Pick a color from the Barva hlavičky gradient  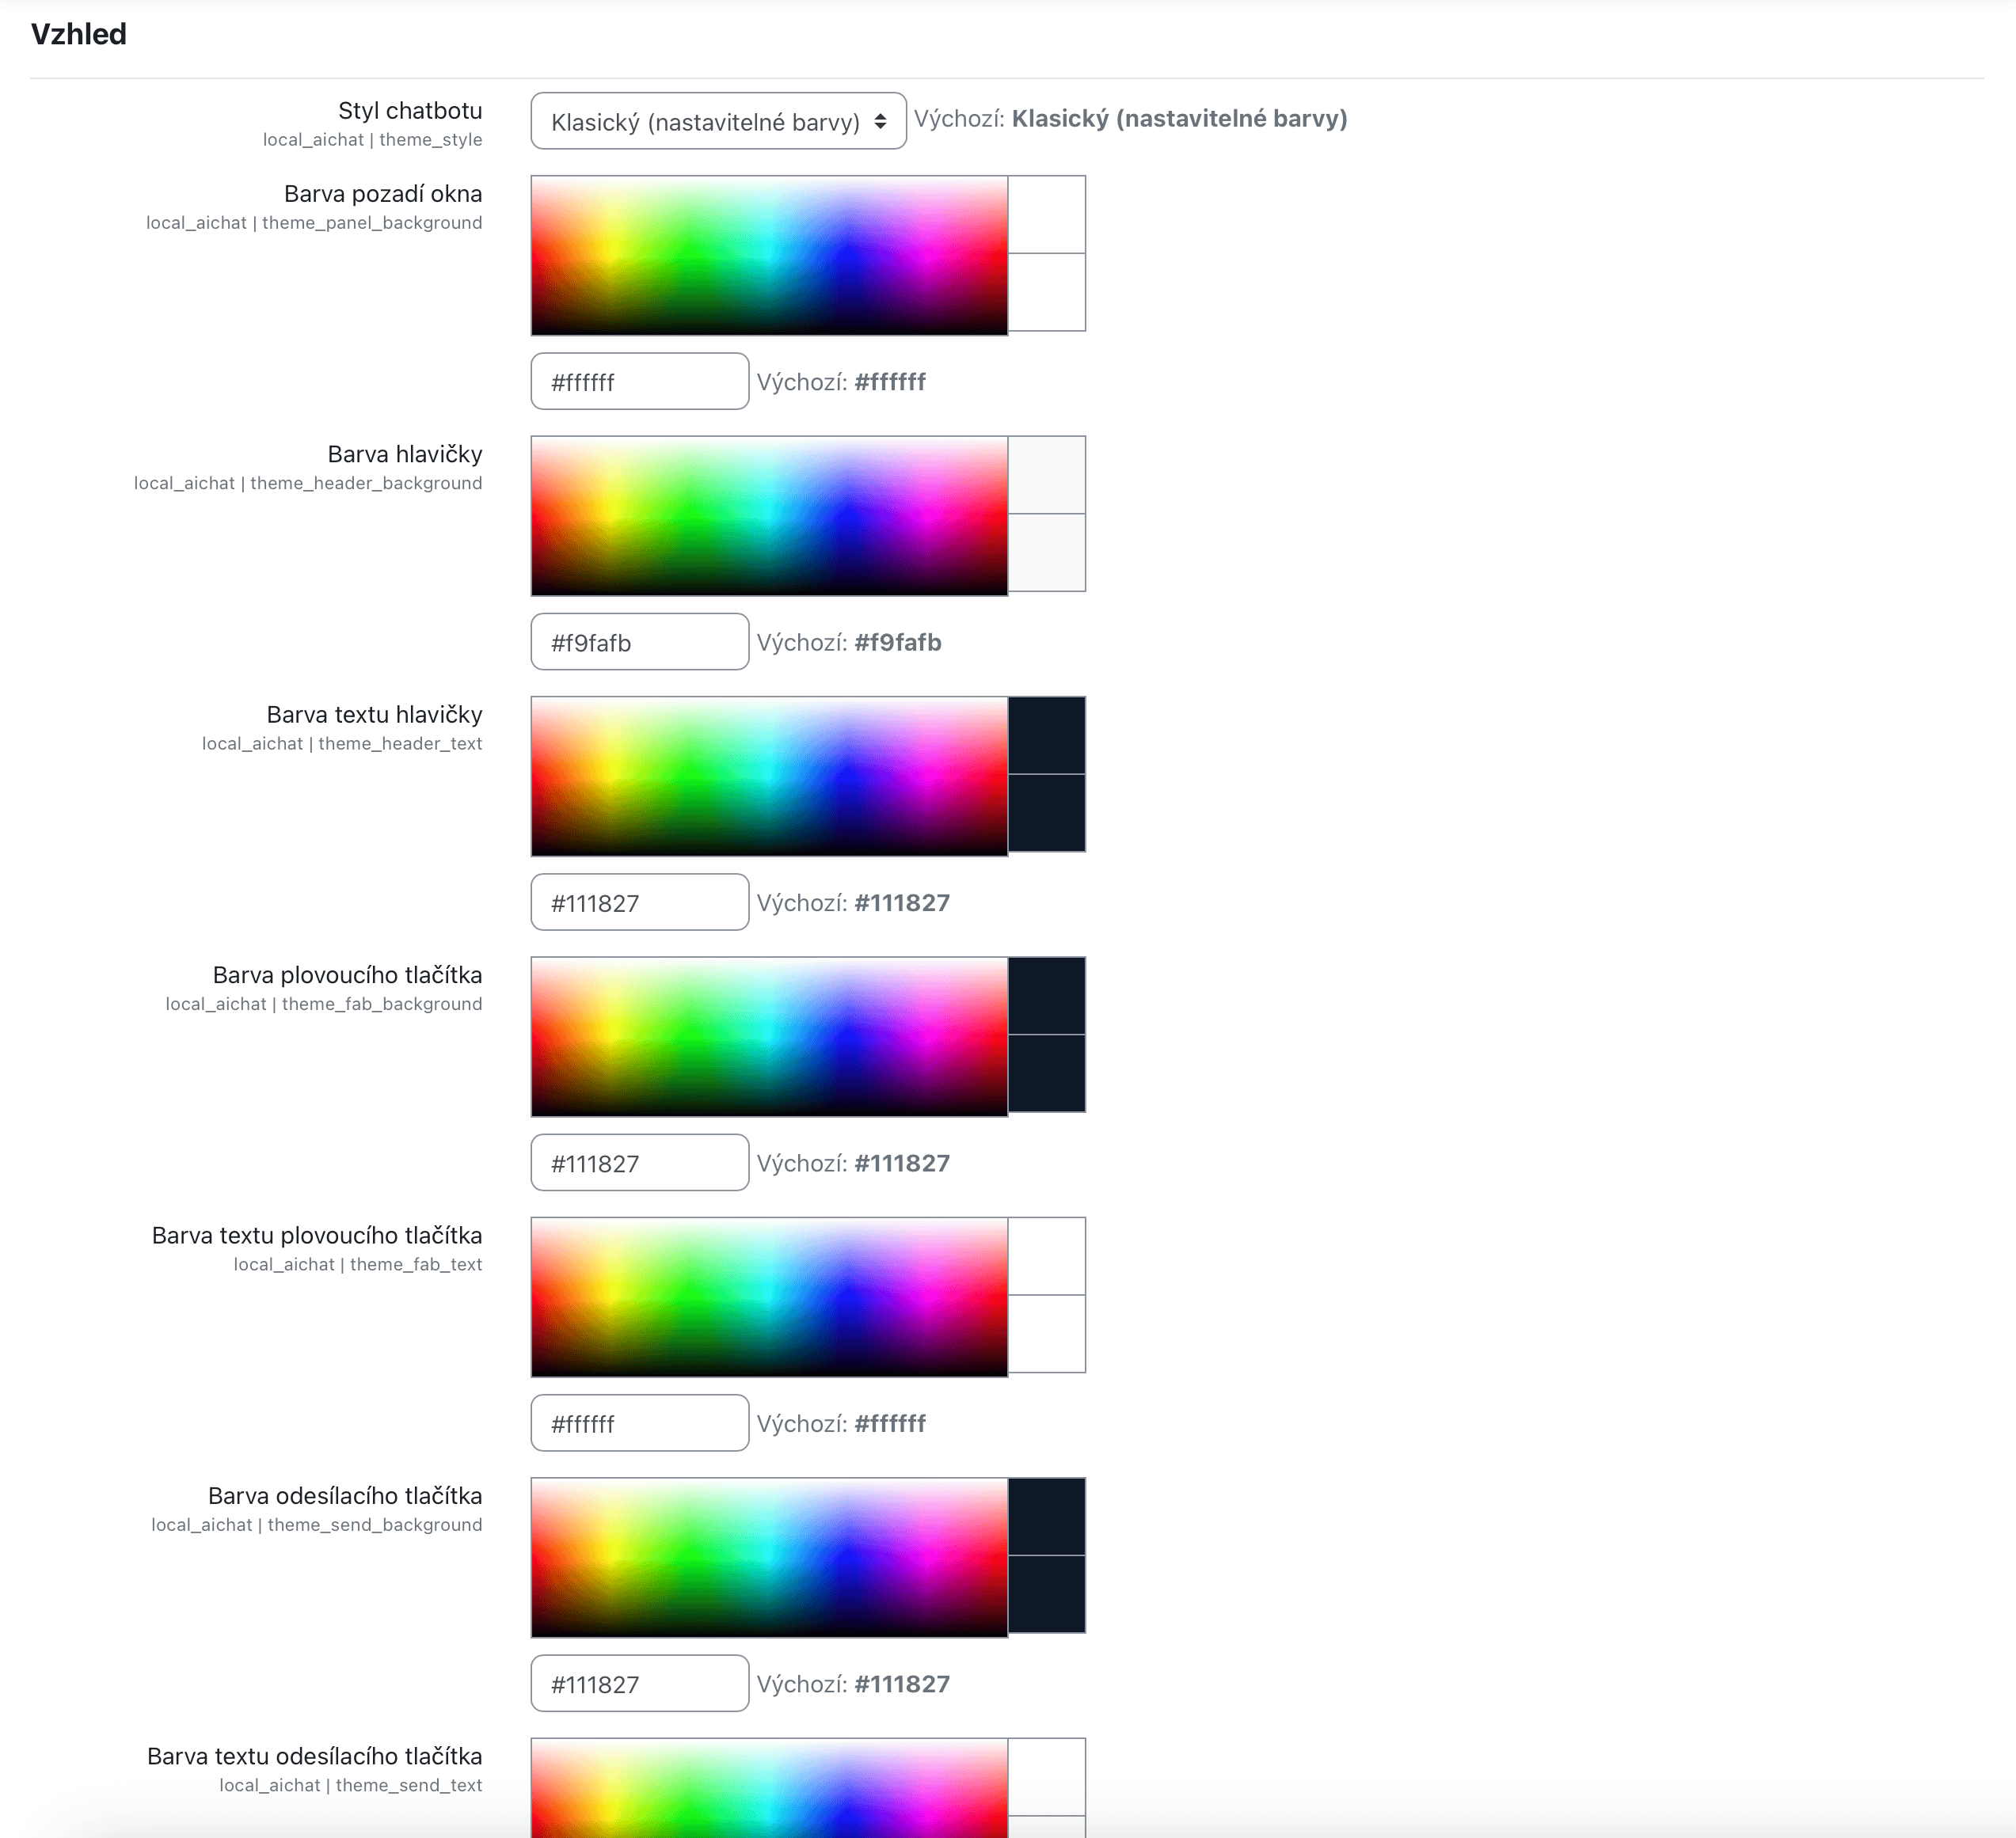(x=769, y=516)
